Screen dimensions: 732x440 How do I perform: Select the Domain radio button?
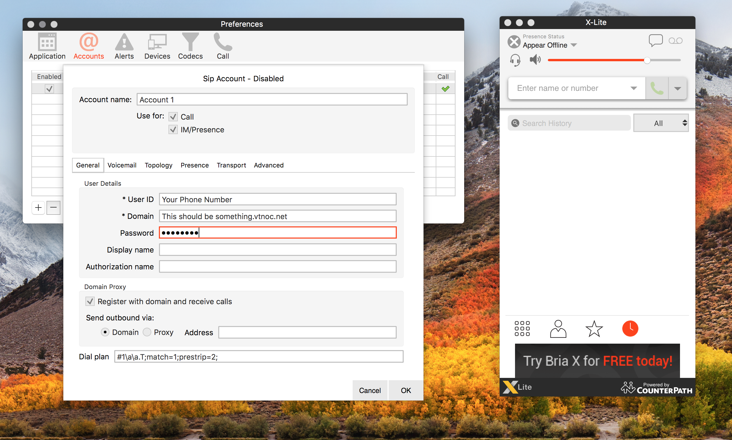[105, 332]
